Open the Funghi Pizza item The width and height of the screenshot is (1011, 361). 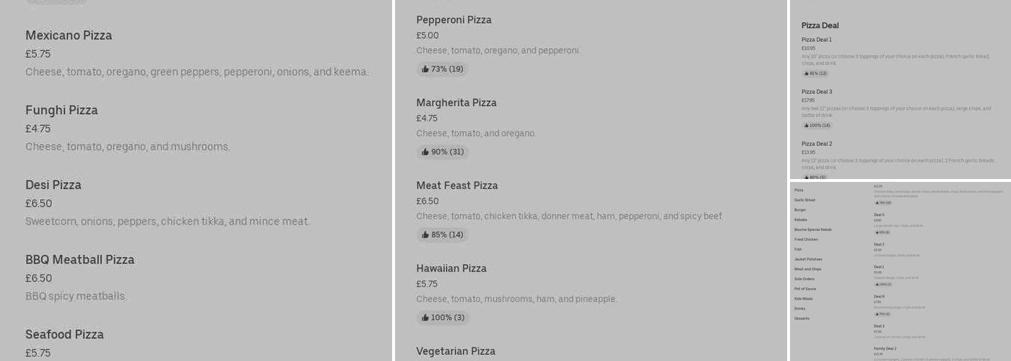61,110
